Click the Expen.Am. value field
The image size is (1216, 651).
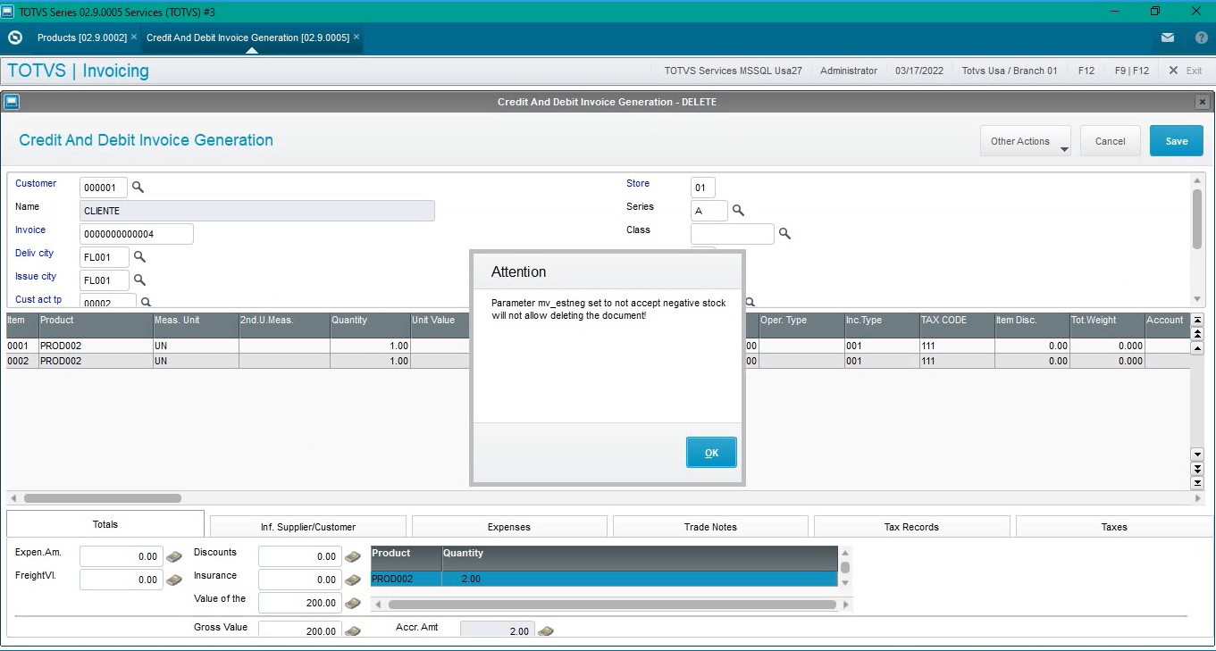click(122, 556)
